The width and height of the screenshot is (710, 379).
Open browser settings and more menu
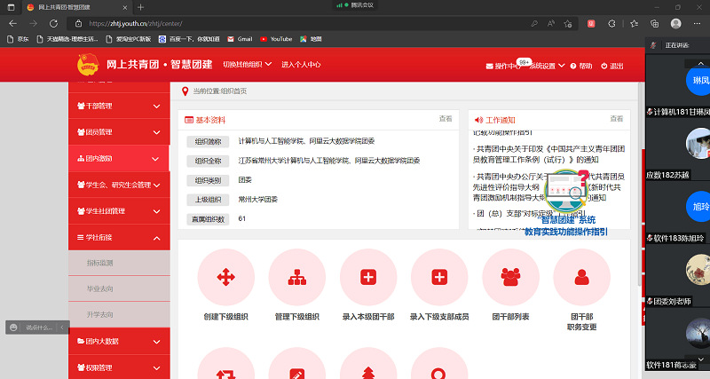pos(697,24)
